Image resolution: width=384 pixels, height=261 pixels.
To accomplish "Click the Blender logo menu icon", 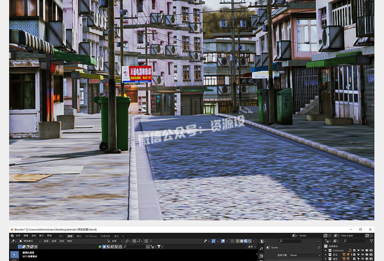I will (x=12, y=236).
